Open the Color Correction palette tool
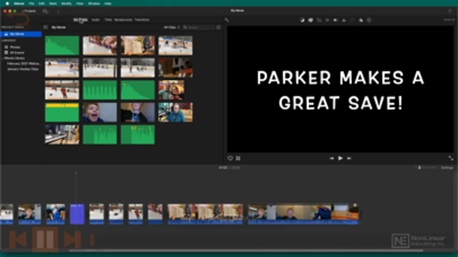Viewport: 458px width, 257px height. coord(310,20)
